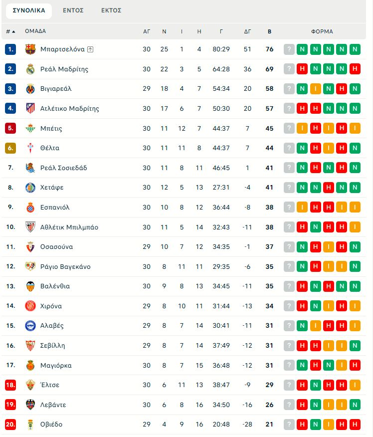373x437 pixels.
Task: Open the Οβιέδο team link
Action: pos(51,425)
